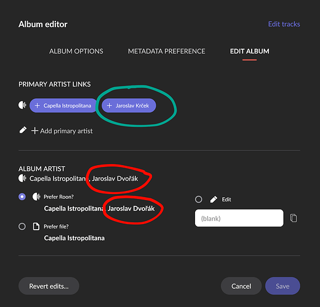Click the Roon icon next to Prefer Roon
The height and width of the screenshot is (307, 320).
coord(36,196)
